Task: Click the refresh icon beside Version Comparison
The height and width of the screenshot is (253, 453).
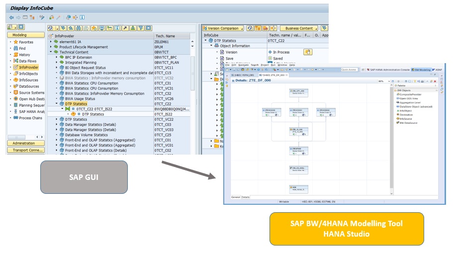Action: tap(250, 28)
